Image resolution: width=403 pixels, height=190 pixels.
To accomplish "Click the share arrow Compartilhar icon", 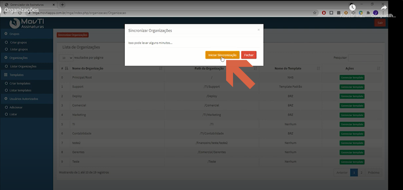I will coord(384,8).
